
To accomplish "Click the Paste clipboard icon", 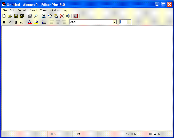I will click(x=56, y=16).
